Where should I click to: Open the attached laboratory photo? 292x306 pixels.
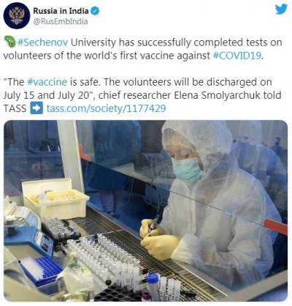point(146,211)
